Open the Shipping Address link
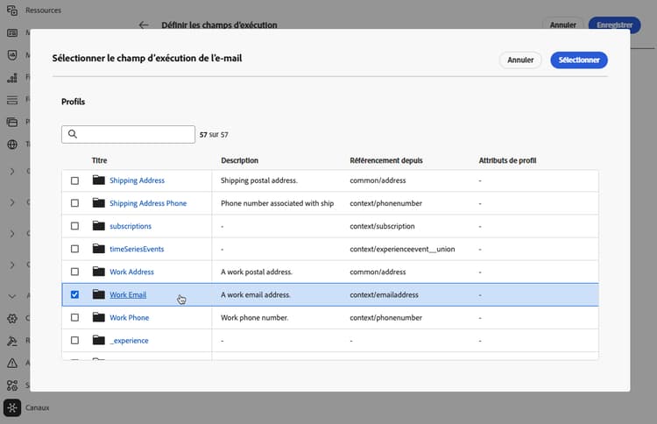The image size is (657, 424). pos(137,180)
